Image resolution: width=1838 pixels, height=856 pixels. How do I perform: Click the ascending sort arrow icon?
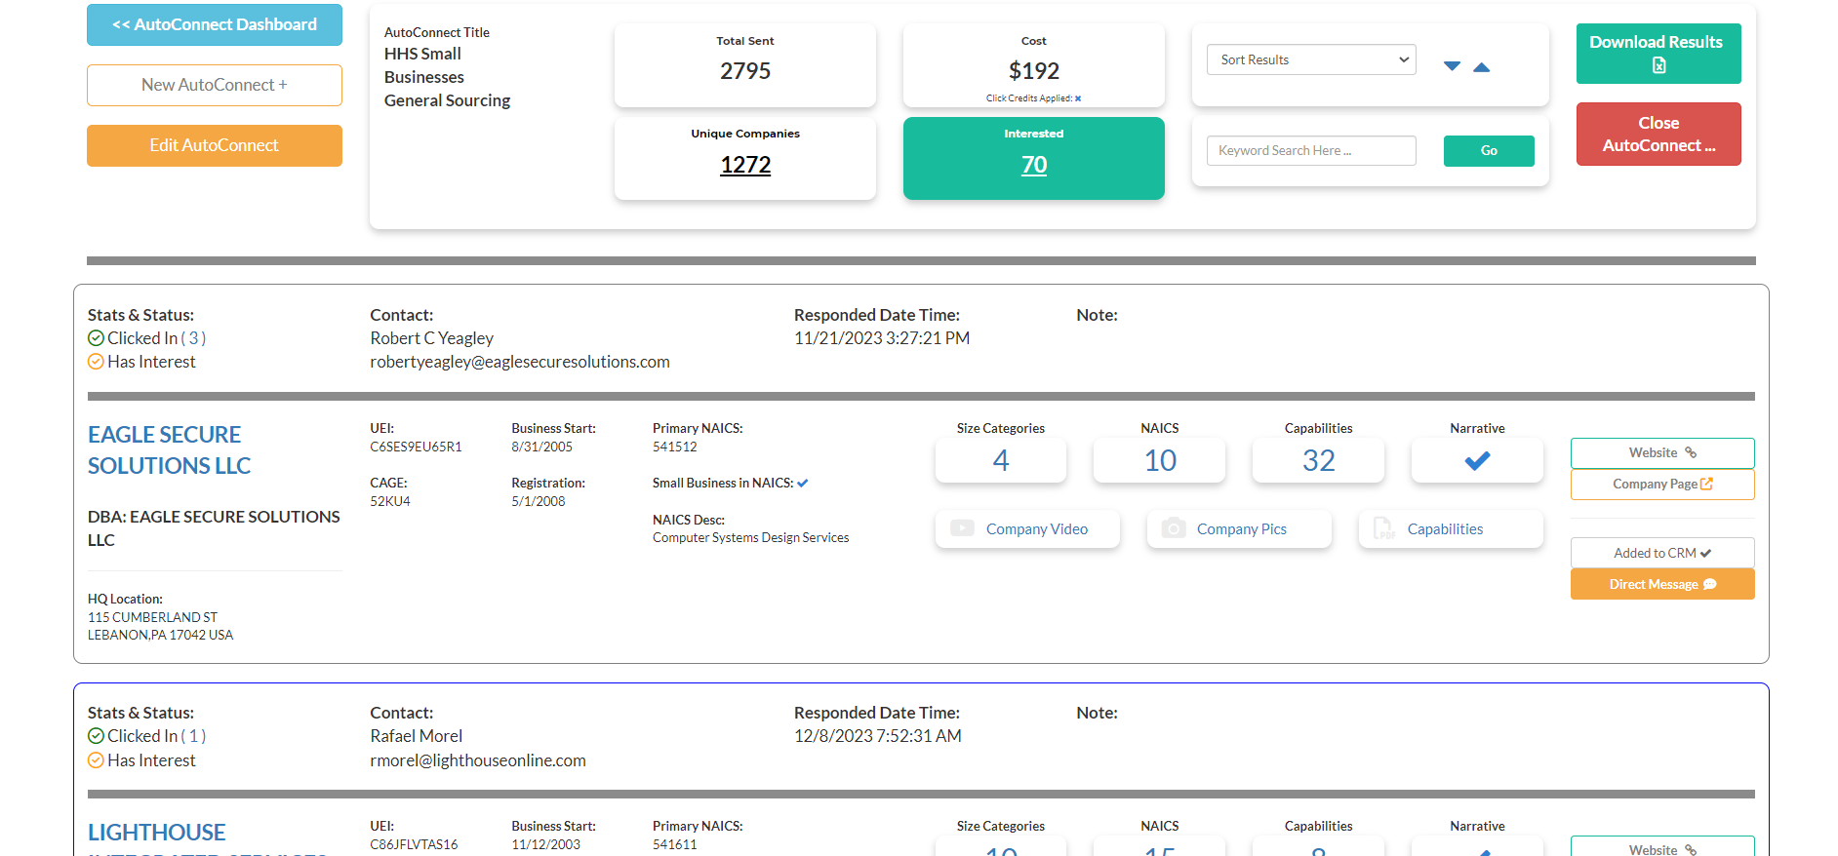point(1481,66)
